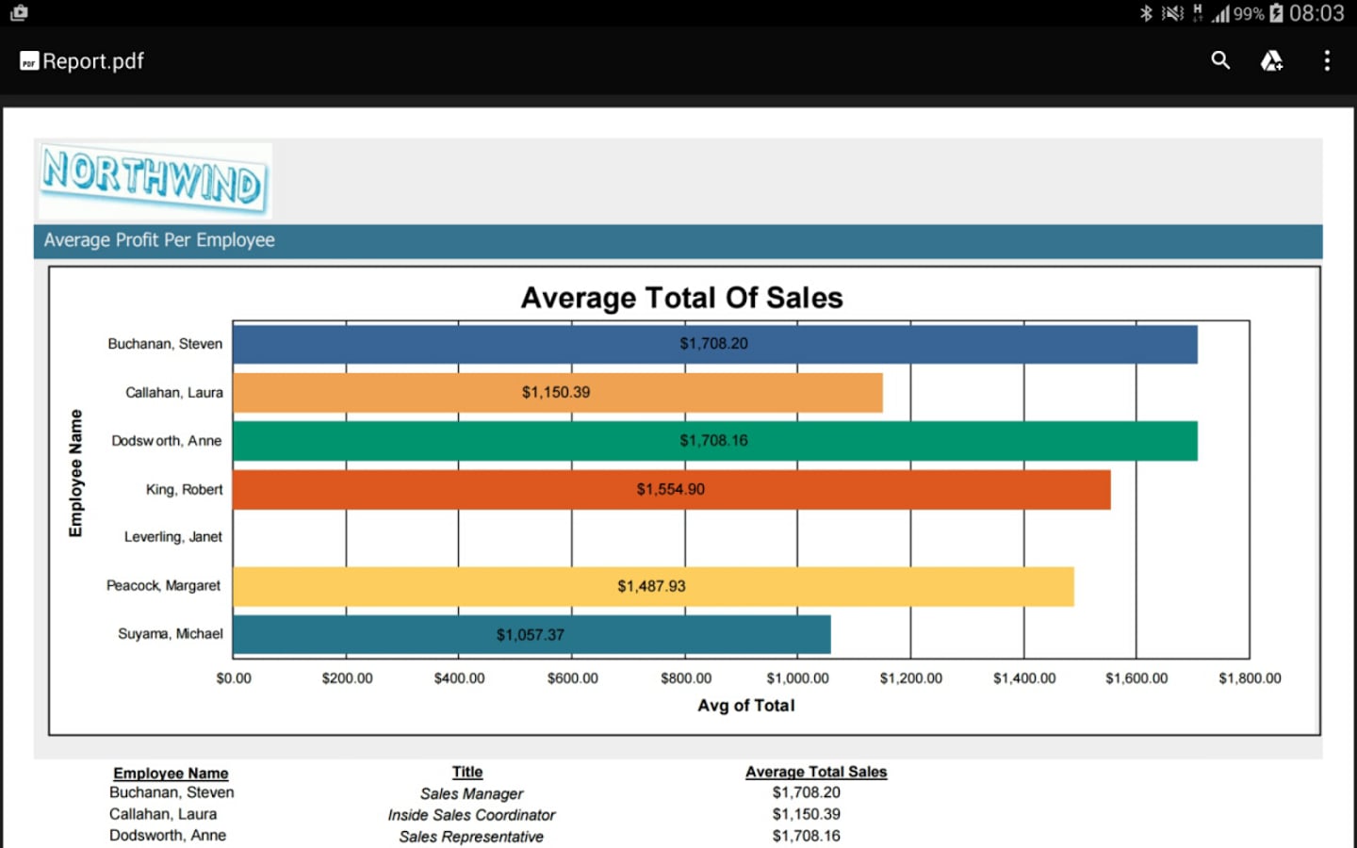This screenshot has height=848, width=1357.
Task: Tap the Avg of Total axis title
Action: (x=746, y=706)
